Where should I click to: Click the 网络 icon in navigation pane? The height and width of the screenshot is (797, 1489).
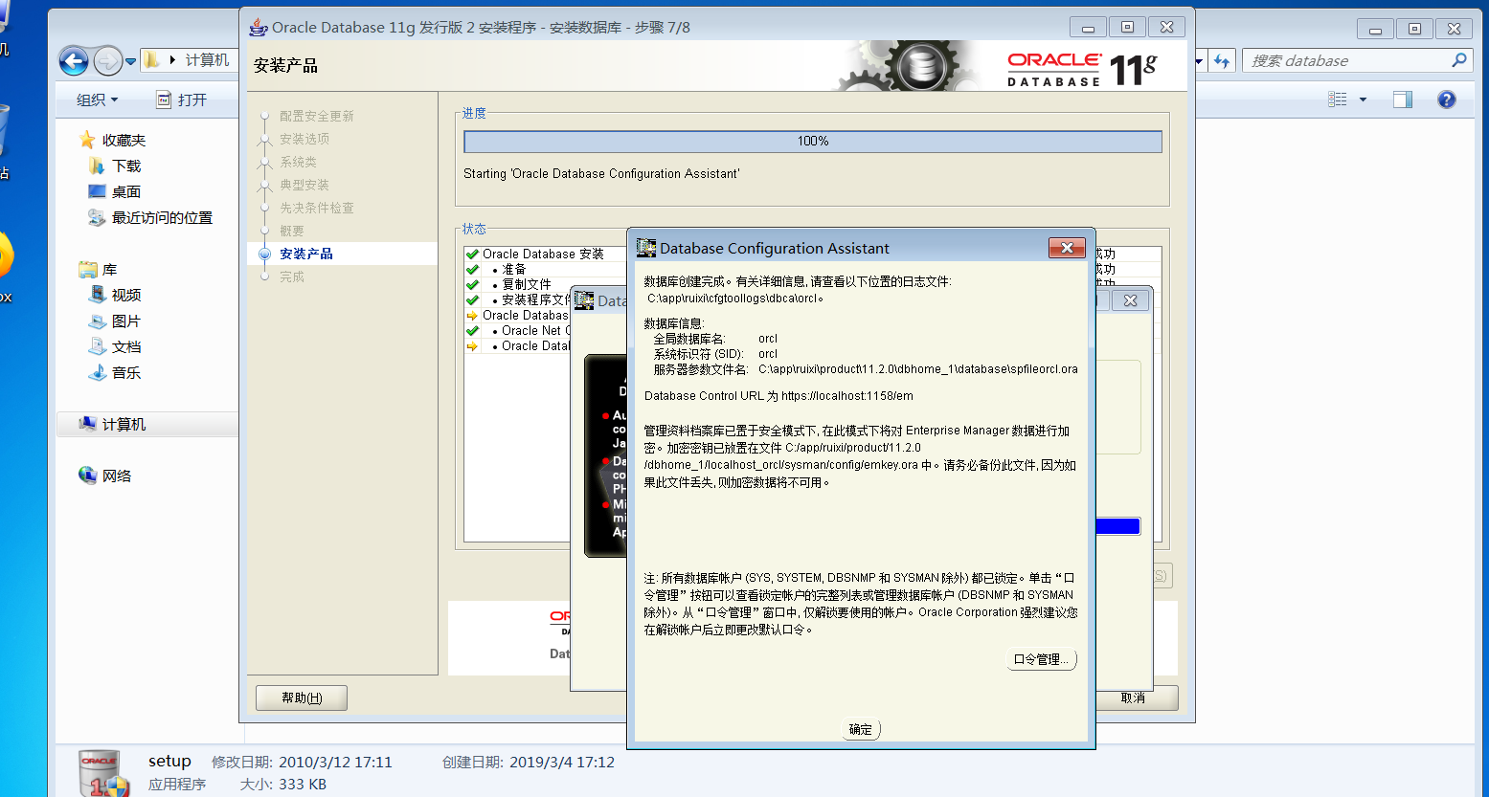point(87,476)
